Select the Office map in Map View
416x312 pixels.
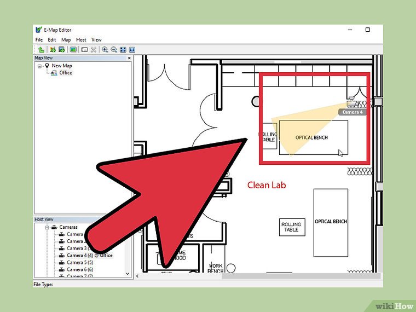(x=65, y=73)
